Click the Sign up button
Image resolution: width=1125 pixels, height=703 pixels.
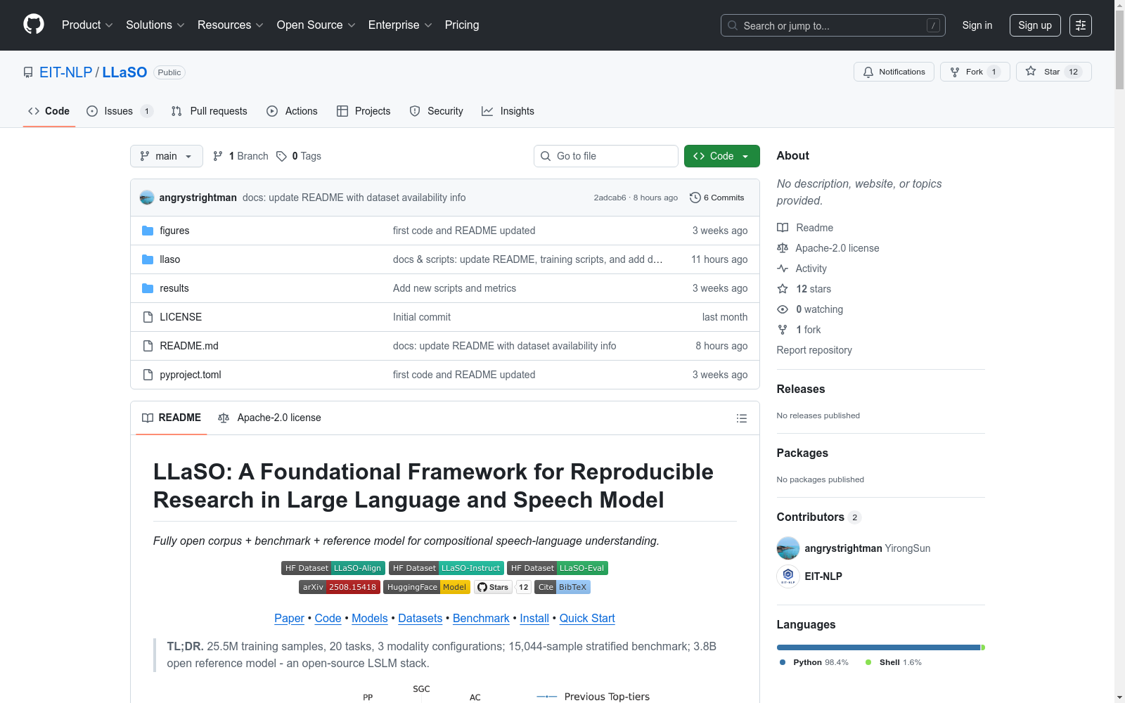(x=1035, y=25)
